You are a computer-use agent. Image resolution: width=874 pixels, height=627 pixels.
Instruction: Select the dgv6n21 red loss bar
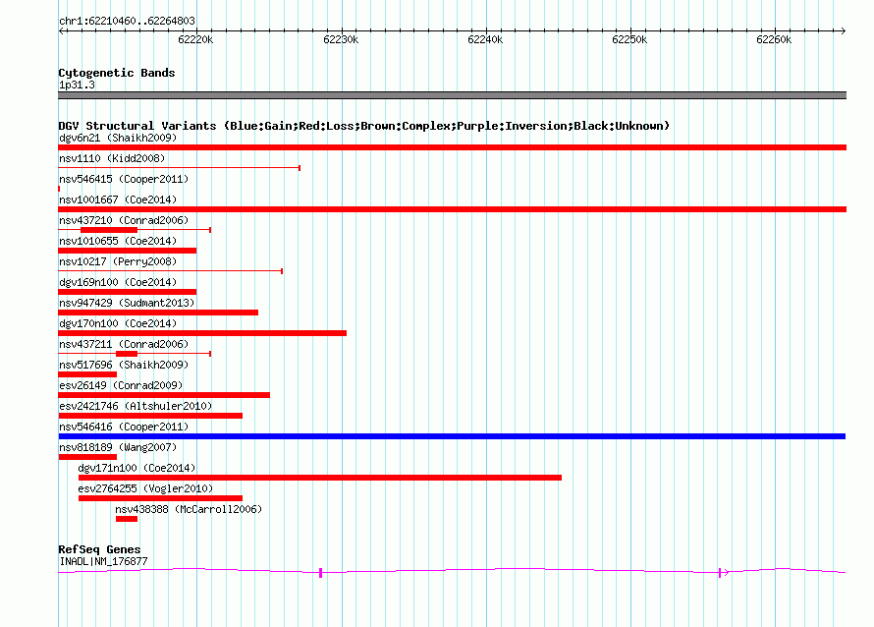tap(452, 147)
